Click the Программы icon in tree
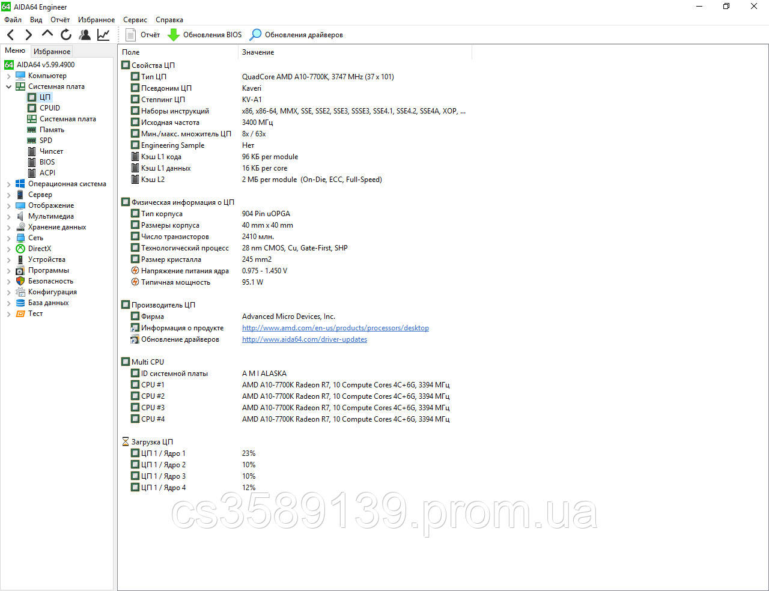 coord(20,270)
